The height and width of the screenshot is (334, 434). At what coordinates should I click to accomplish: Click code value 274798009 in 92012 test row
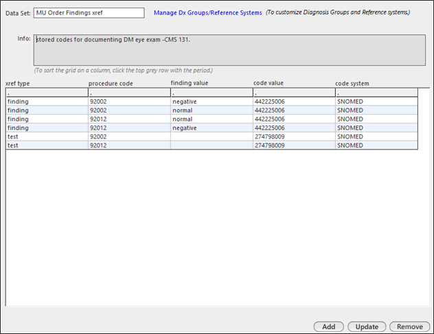pyautogui.click(x=294, y=145)
